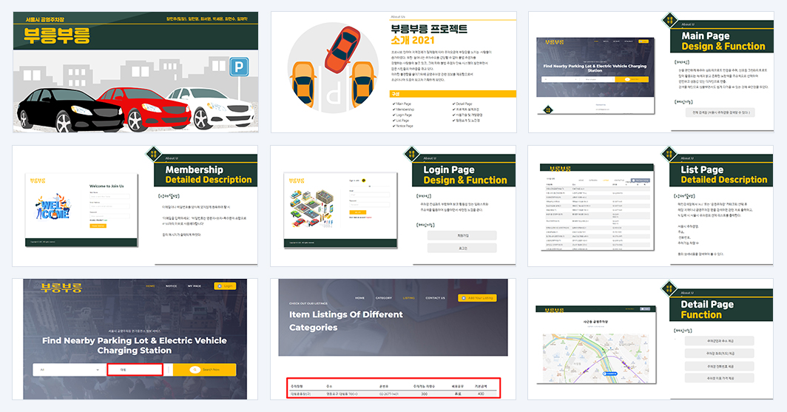Open the title slide thumbnail with three cars
Viewport: 787px width, 412px height.
135,72
